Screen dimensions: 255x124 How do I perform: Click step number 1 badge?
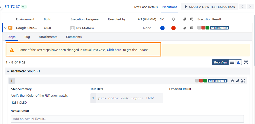point(12,81)
